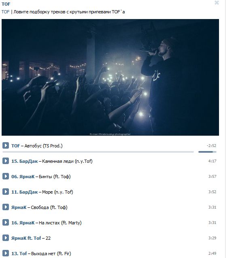
Task: Play Выхода нет (ft. Fir)
Action: point(6,253)
